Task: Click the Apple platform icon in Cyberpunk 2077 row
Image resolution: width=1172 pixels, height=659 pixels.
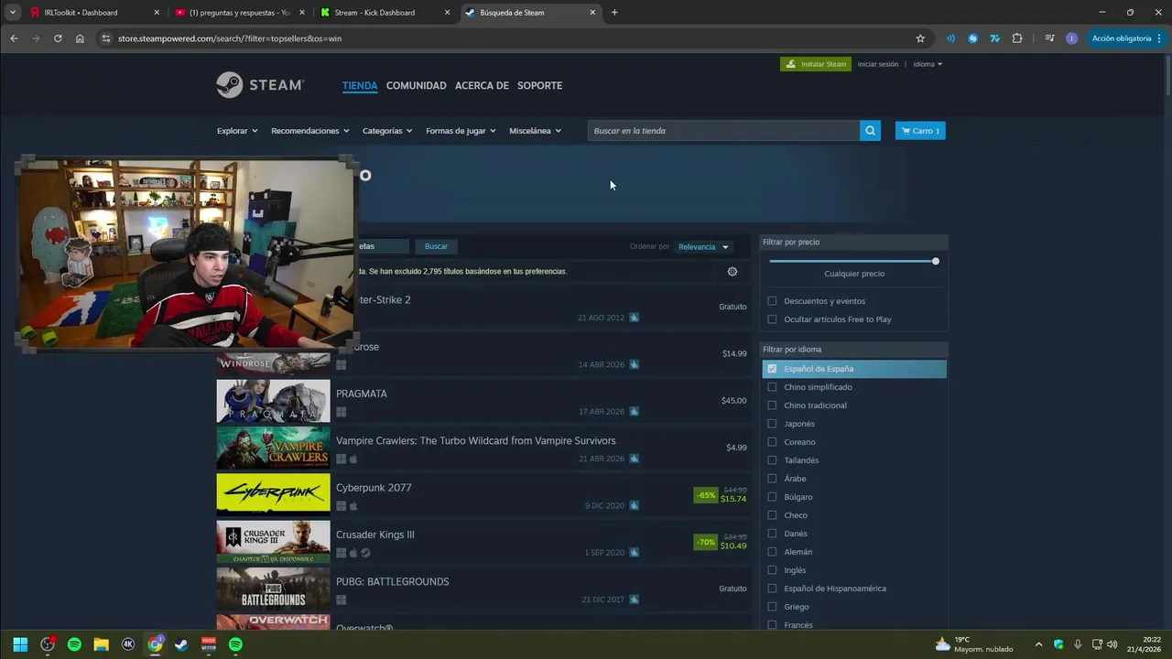Action: 353,506
